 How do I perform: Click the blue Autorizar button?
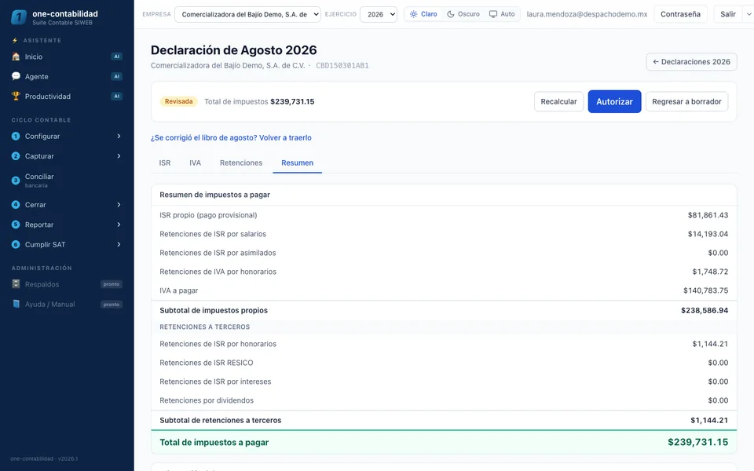(614, 101)
